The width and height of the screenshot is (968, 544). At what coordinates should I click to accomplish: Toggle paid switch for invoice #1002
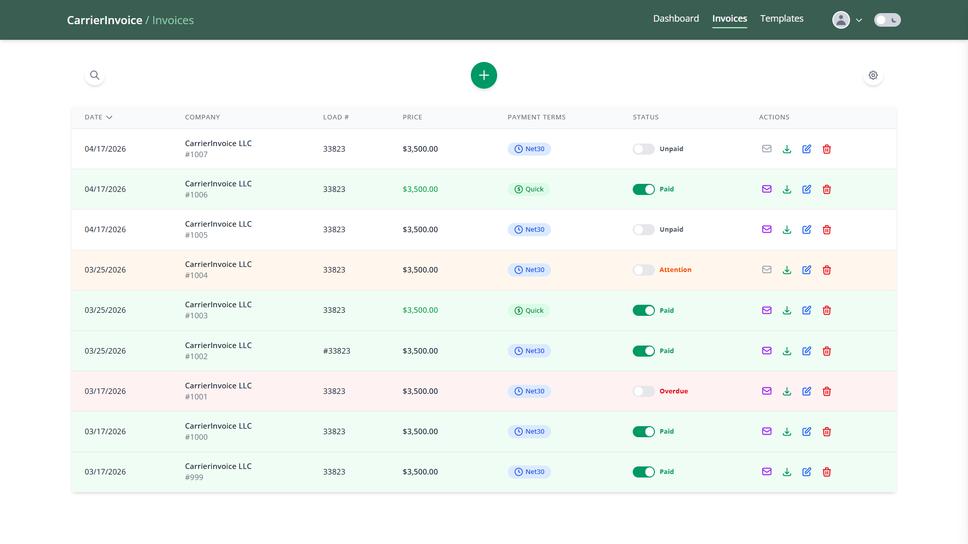click(644, 351)
